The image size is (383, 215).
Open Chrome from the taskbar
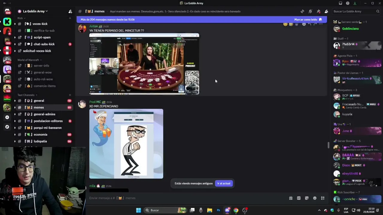click(x=236, y=210)
